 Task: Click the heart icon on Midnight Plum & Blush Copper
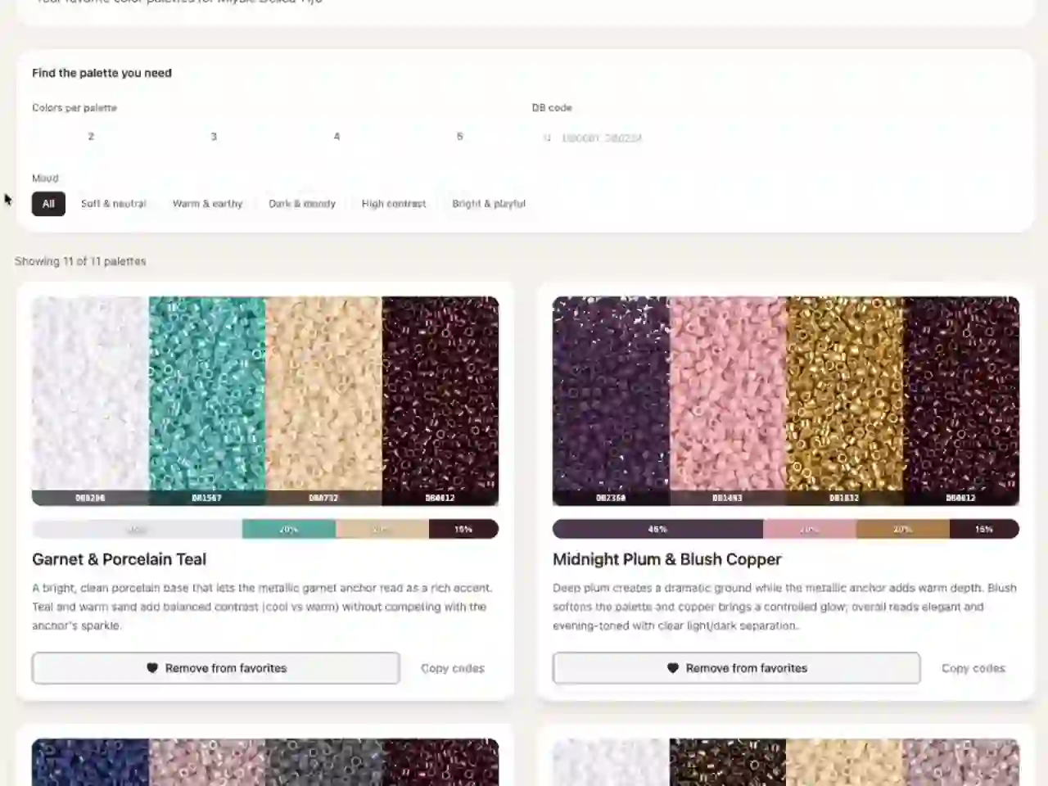point(673,667)
